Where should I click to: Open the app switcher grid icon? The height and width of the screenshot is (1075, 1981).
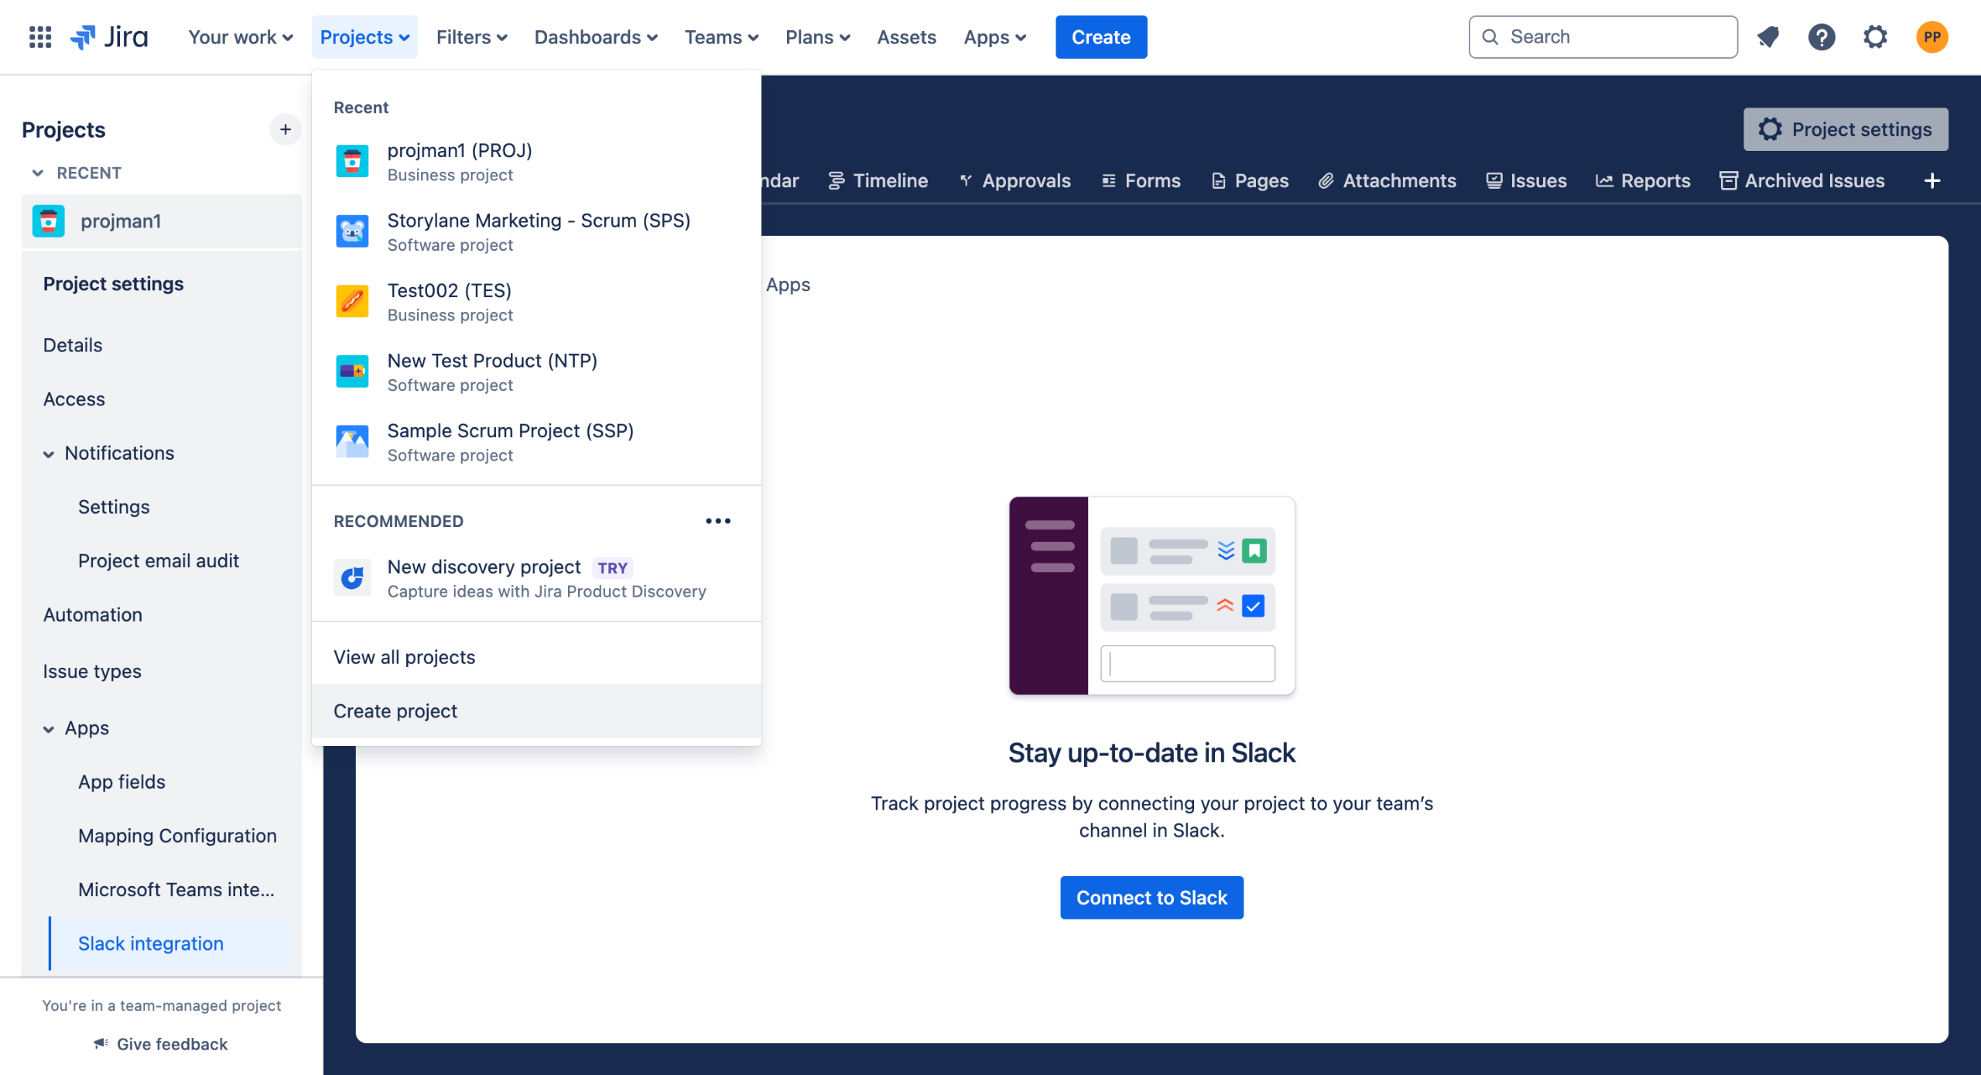pos(39,36)
